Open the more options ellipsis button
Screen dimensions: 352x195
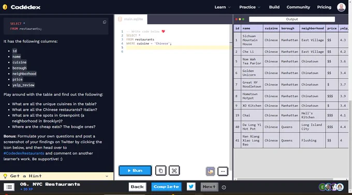pos(223,171)
